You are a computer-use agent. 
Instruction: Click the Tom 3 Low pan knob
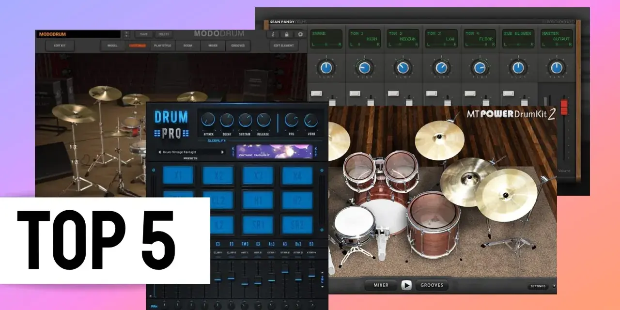(441, 67)
